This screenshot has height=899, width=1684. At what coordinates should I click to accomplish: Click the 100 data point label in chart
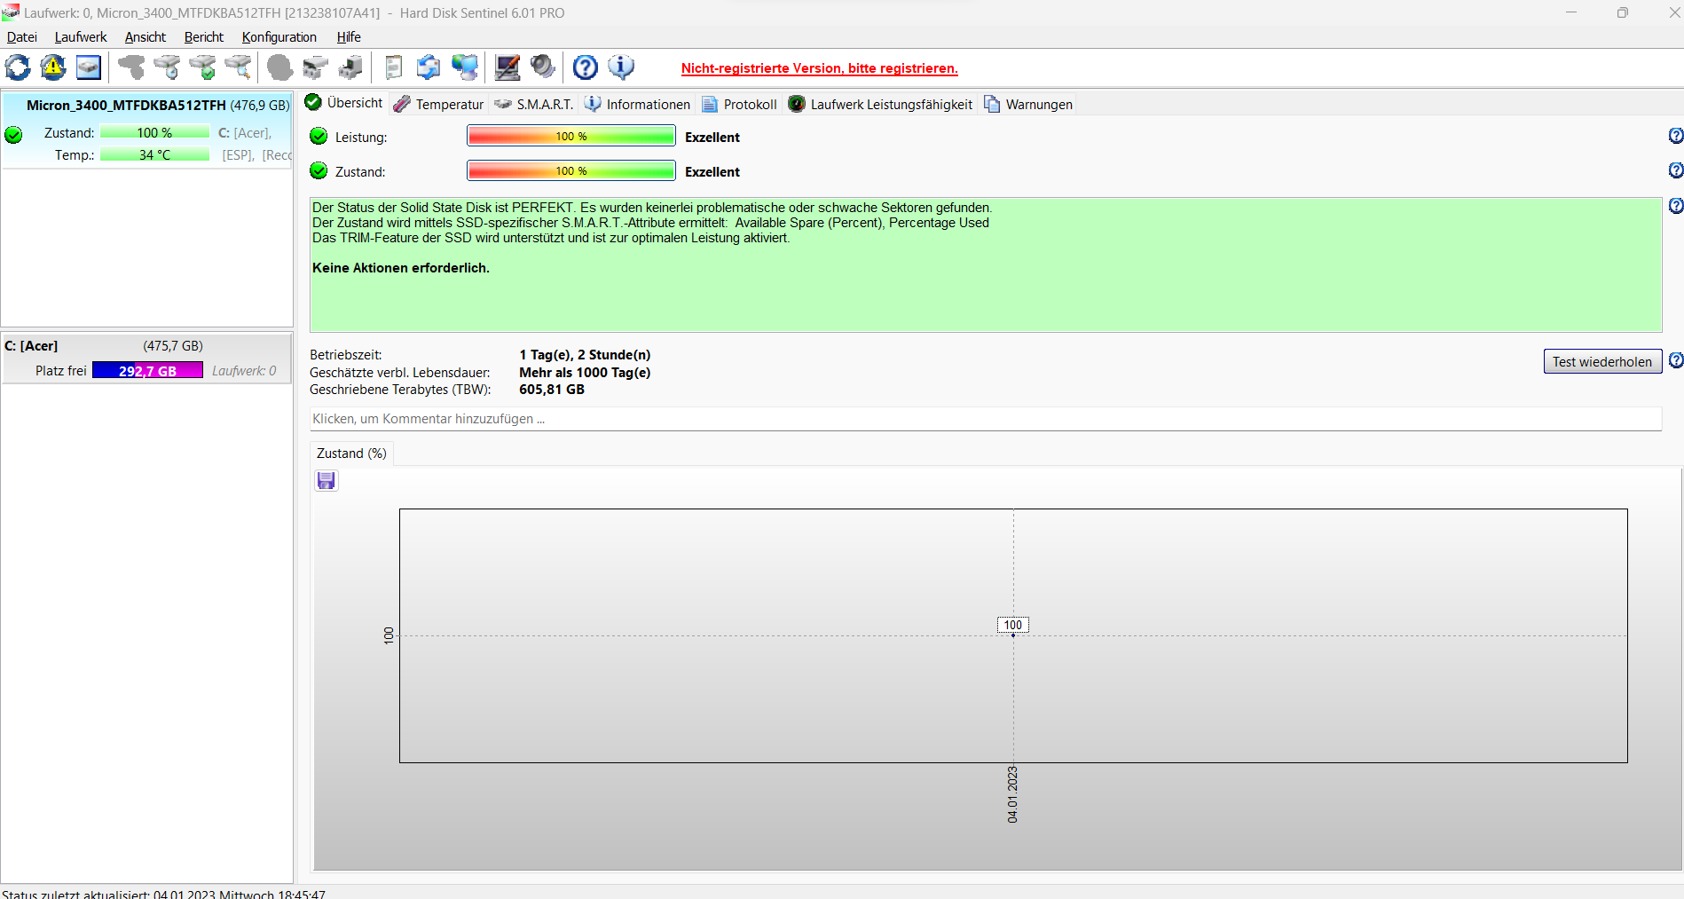pos(1013,625)
